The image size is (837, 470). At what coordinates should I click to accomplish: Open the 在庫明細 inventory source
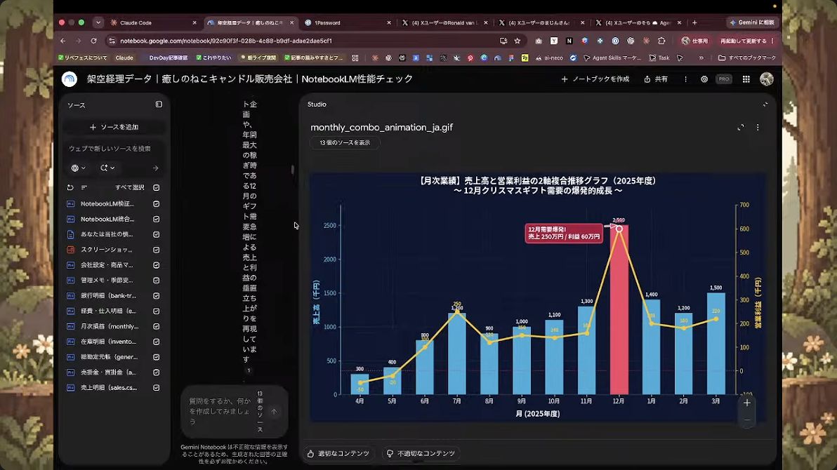point(108,342)
